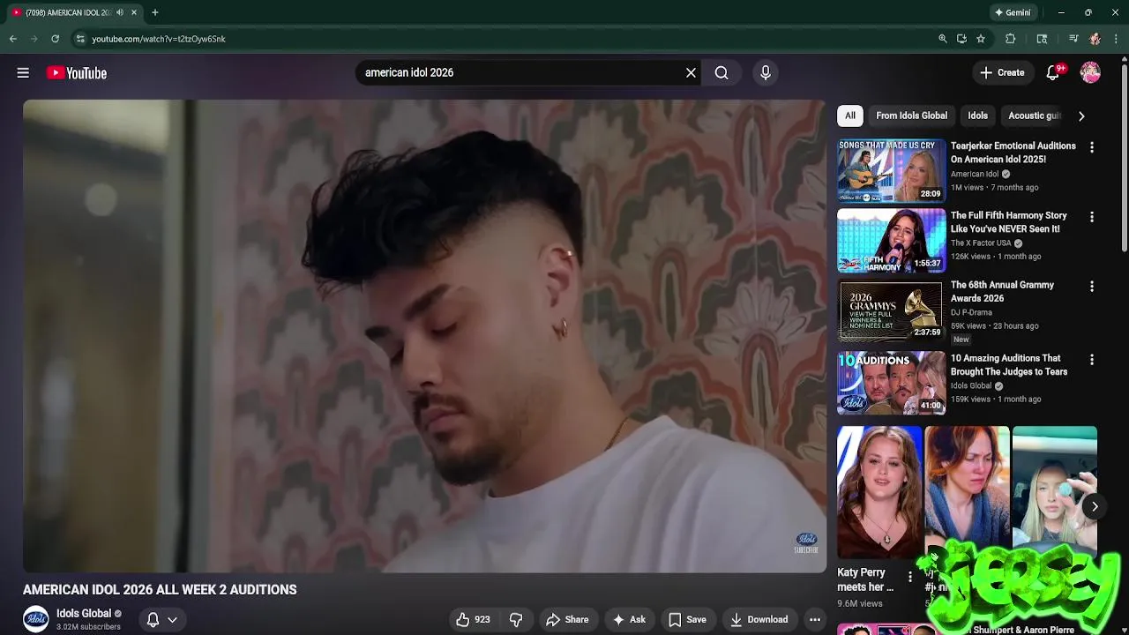Open the browser zoom indicator

pyautogui.click(x=943, y=39)
